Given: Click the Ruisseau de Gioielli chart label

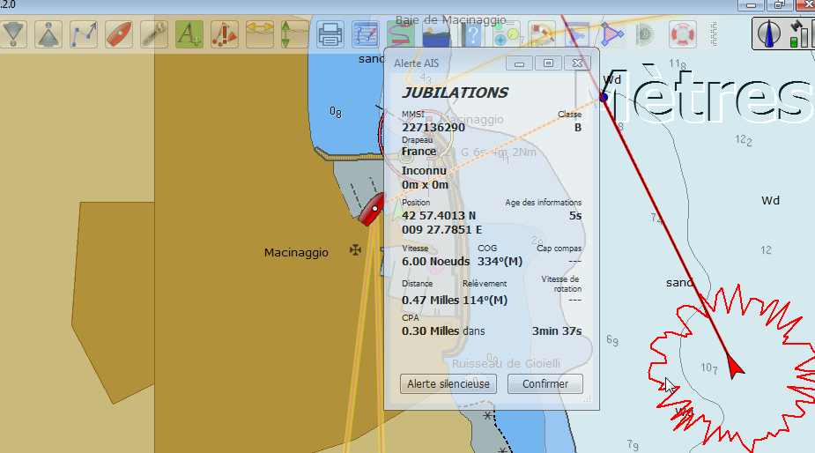Looking at the screenshot, I should (506, 363).
